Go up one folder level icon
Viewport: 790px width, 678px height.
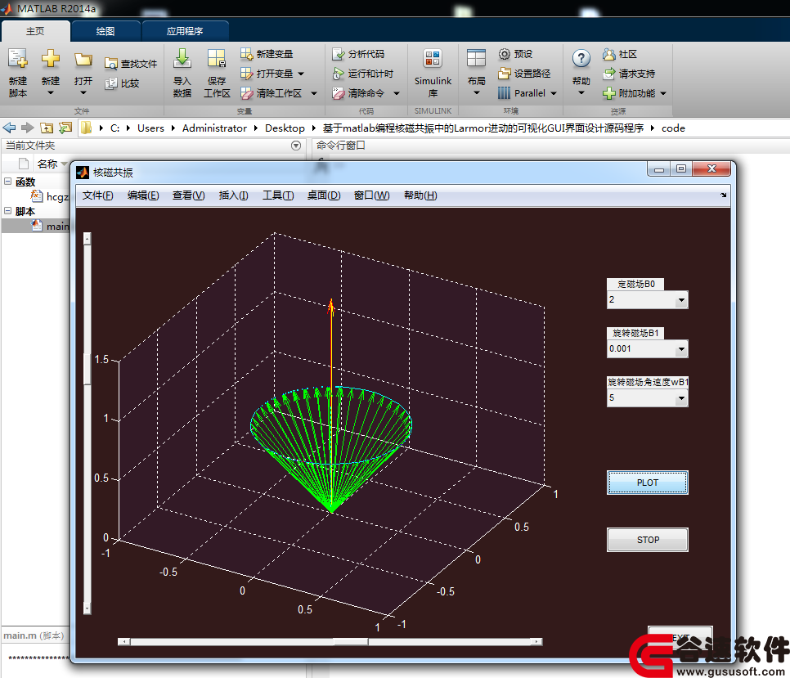47,128
